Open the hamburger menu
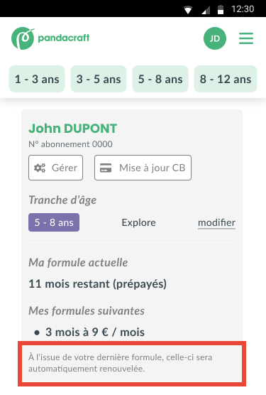Viewport: 266px width, 395px height. pyautogui.click(x=246, y=38)
